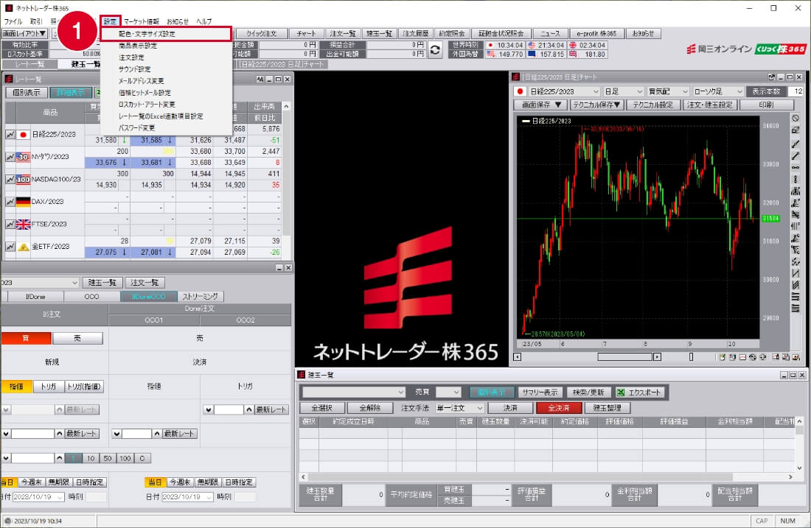Image resolution: width=811 pixels, height=528 pixels.
Task: Select 配色・文字サイズ設定 menu entry
Action: pos(166,34)
